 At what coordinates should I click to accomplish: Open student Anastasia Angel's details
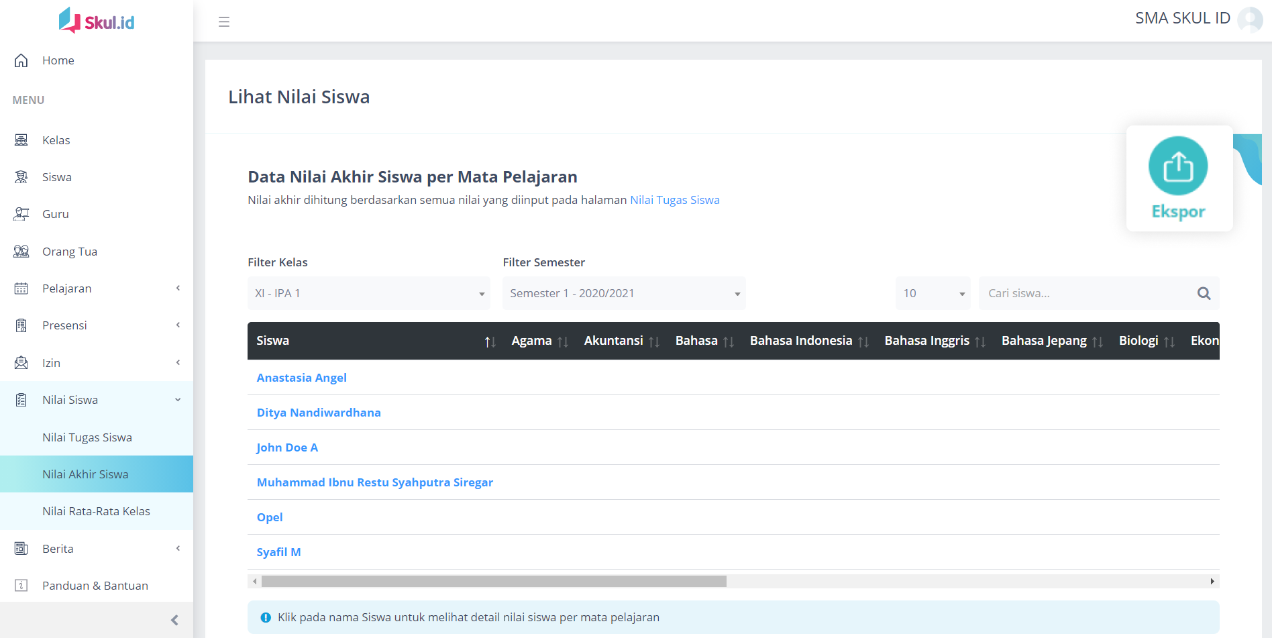301,378
